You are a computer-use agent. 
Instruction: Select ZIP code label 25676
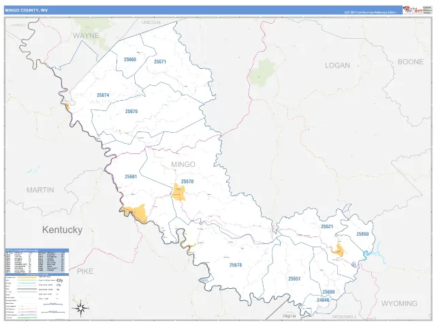coord(131,112)
